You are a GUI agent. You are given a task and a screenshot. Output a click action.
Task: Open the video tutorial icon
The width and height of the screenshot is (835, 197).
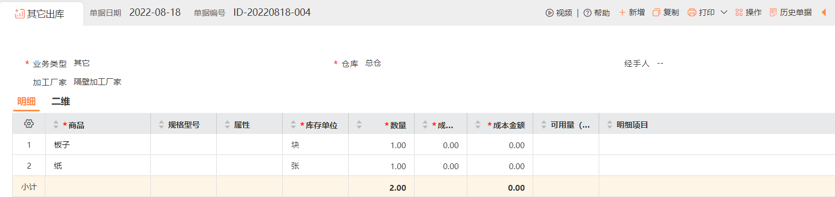tap(549, 13)
